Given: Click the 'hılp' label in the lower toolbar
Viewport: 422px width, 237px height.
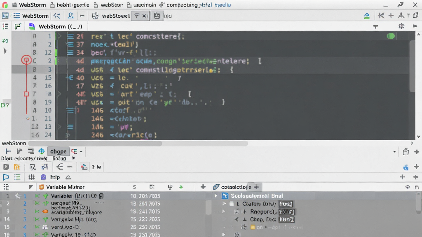Looking at the screenshot, I should click(x=55, y=177).
